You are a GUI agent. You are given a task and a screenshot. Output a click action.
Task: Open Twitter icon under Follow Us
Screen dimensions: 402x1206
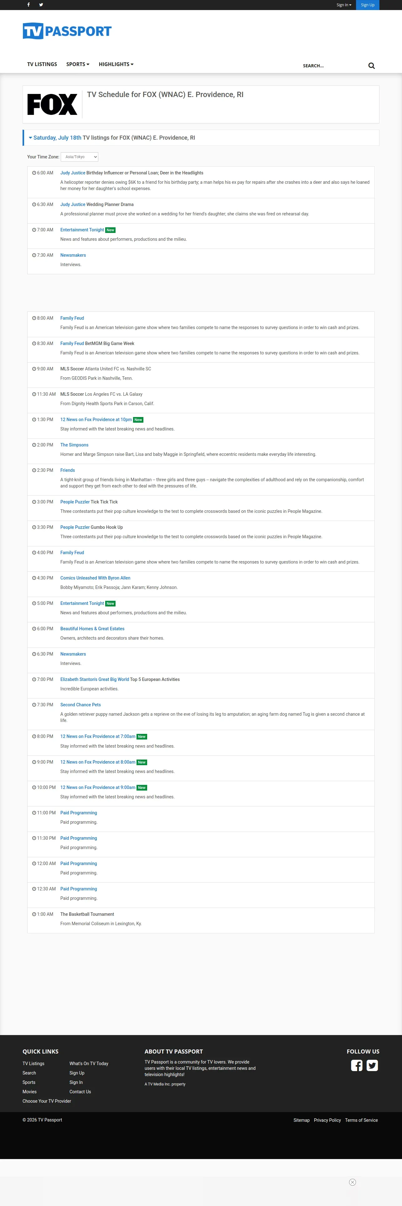(x=372, y=1065)
